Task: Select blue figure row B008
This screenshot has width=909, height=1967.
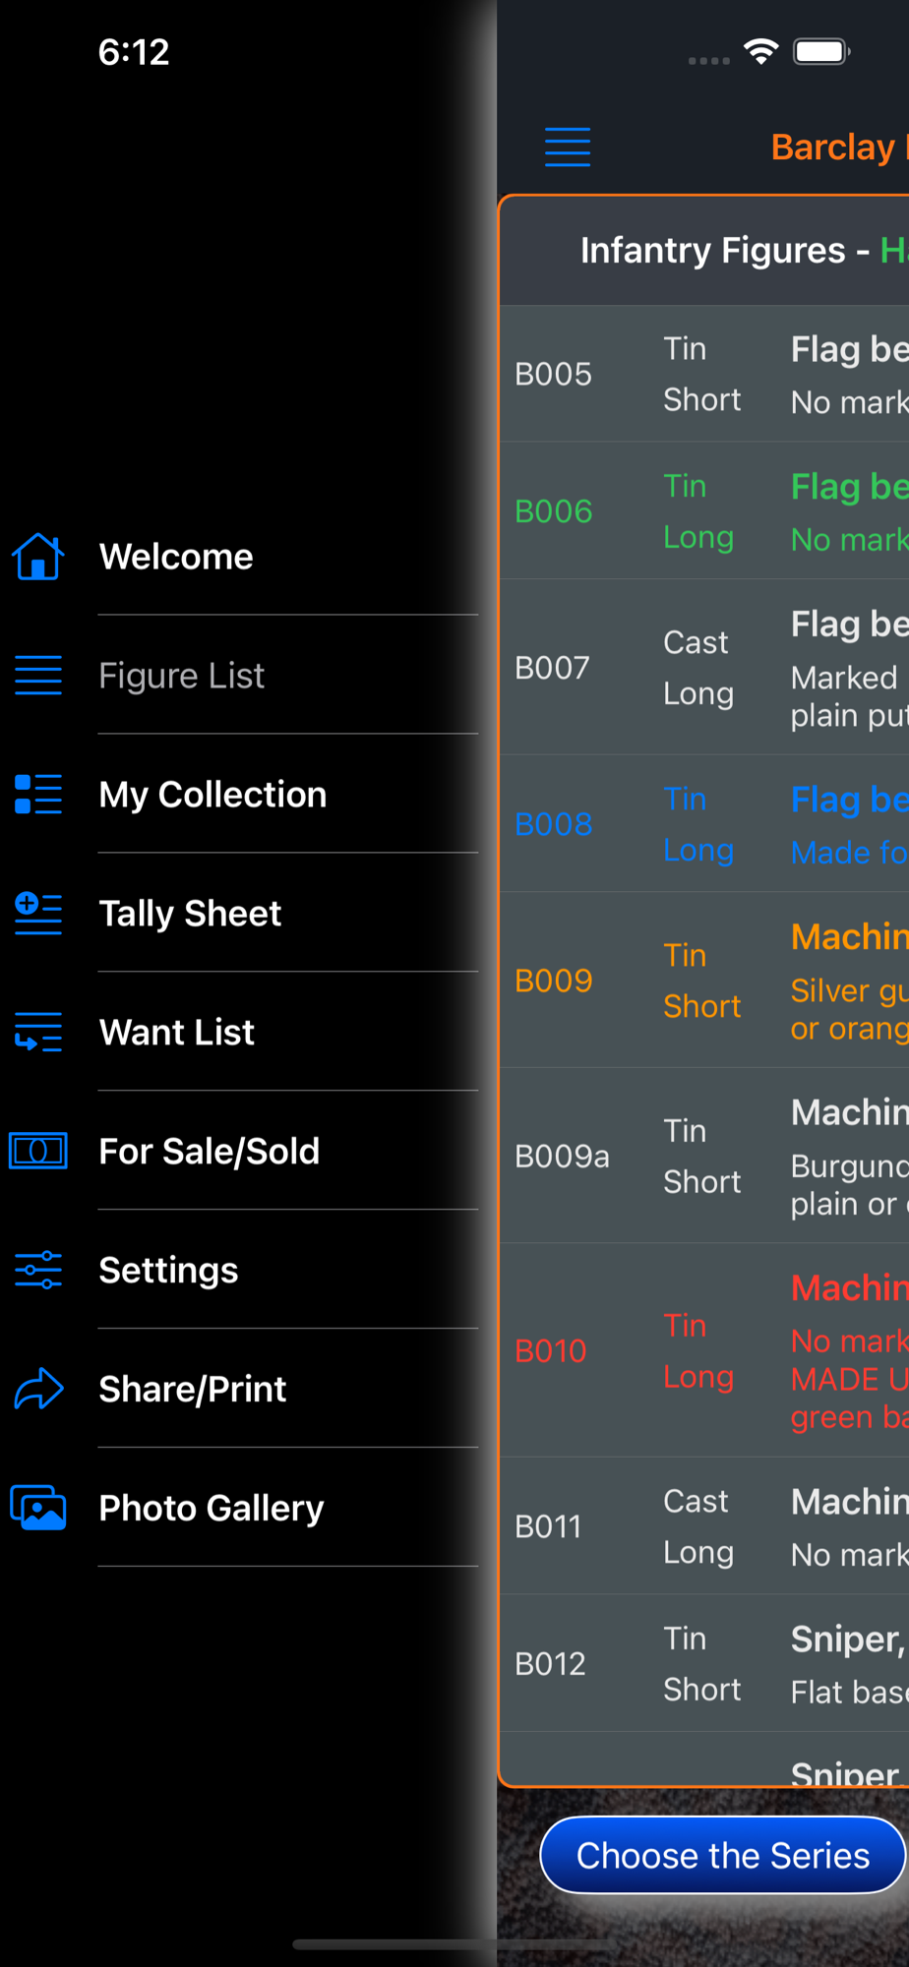Action: coord(704,823)
